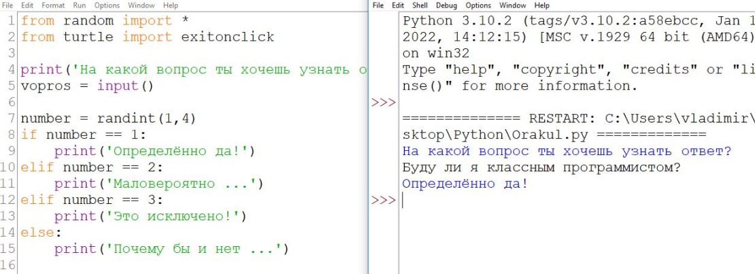The image size is (755, 274).
Task: Open the Shell menu
Action: point(420,5)
